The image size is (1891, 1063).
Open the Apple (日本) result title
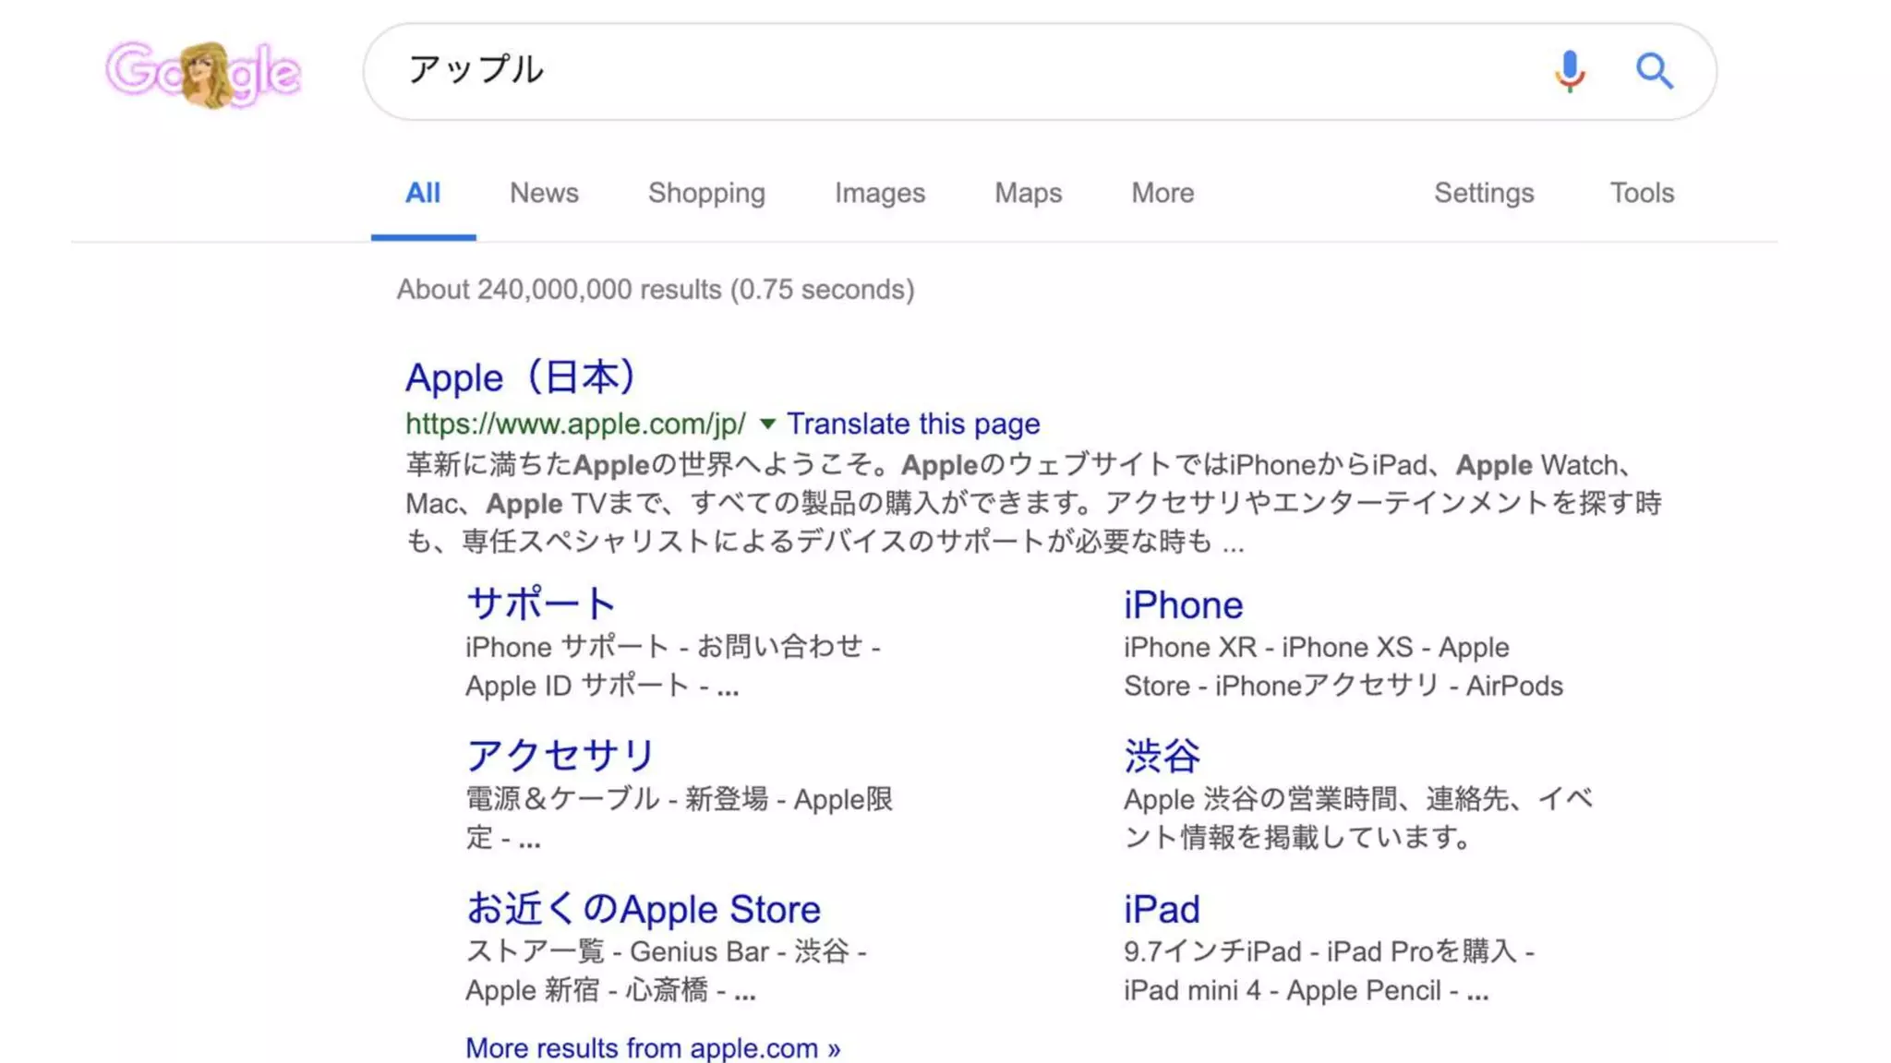pos(521,378)
